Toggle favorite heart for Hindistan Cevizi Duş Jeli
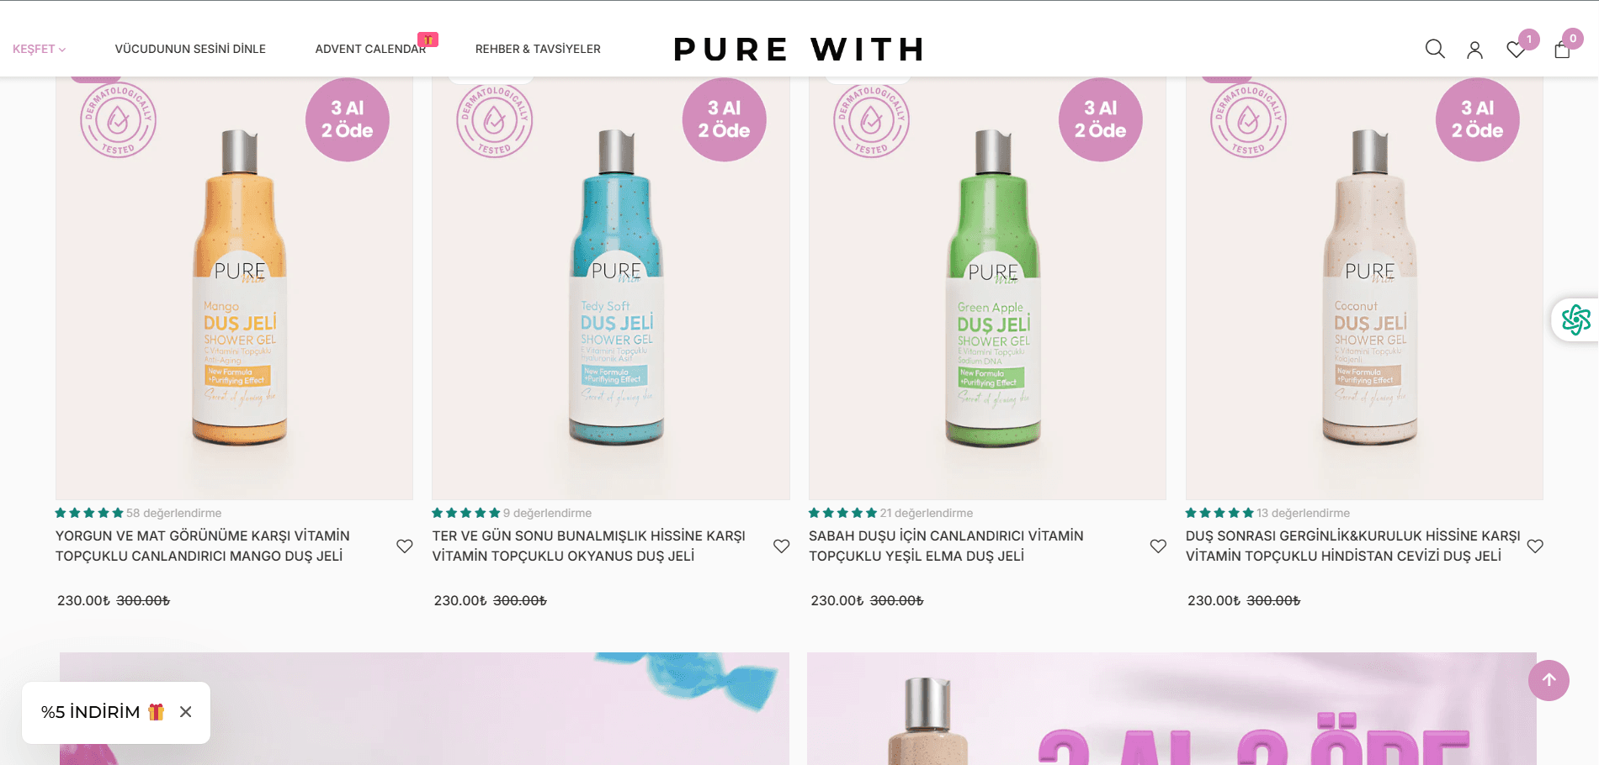The width and height of the screenshot is (1599, 765). coord(1535,546)
